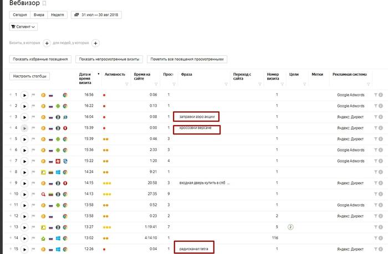The width and height of the screenshot is (388, 254).
Task: Expand details of visit 8
Action: coord(11,172)
